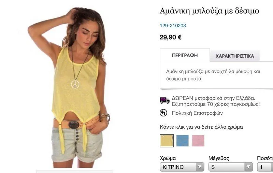Switch to the ΧΑΡΑΚΤΗΡΙΣΤΙΚΑ tab

coord(235,56)
